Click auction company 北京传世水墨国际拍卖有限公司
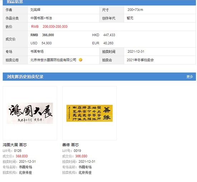Viewport: 197px width, 182px height. click(53, 60)
